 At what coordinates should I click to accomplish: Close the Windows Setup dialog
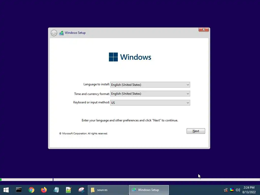pyautogui.click(x=204, y=29)
